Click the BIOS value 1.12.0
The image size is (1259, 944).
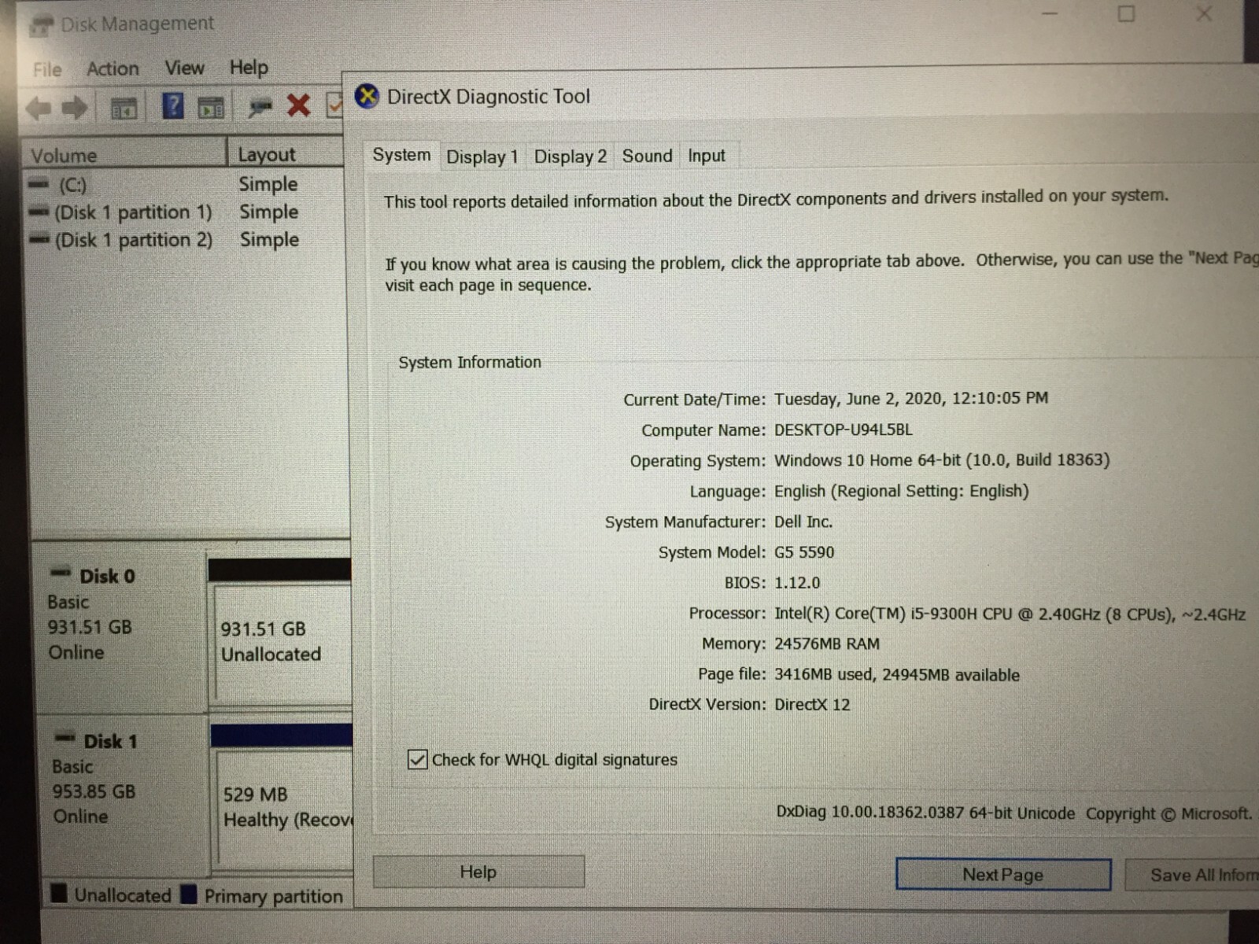[x=797, y=583]
